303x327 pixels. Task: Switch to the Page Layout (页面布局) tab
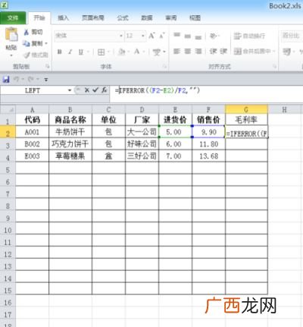point(93,17)
